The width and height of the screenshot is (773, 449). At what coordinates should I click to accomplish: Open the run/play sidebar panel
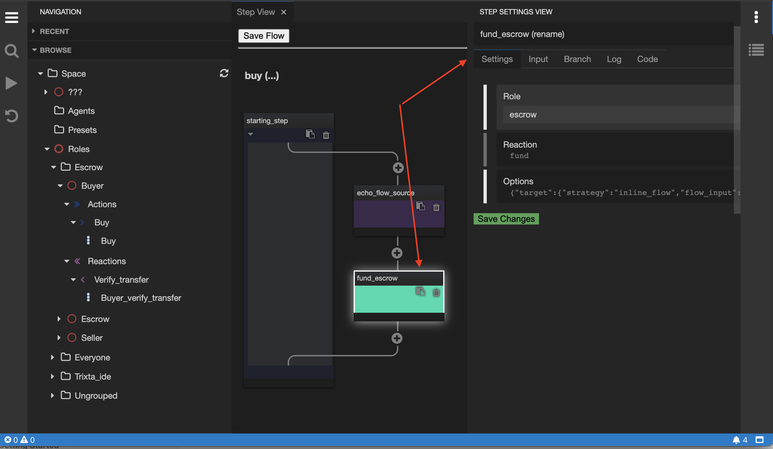12,83
